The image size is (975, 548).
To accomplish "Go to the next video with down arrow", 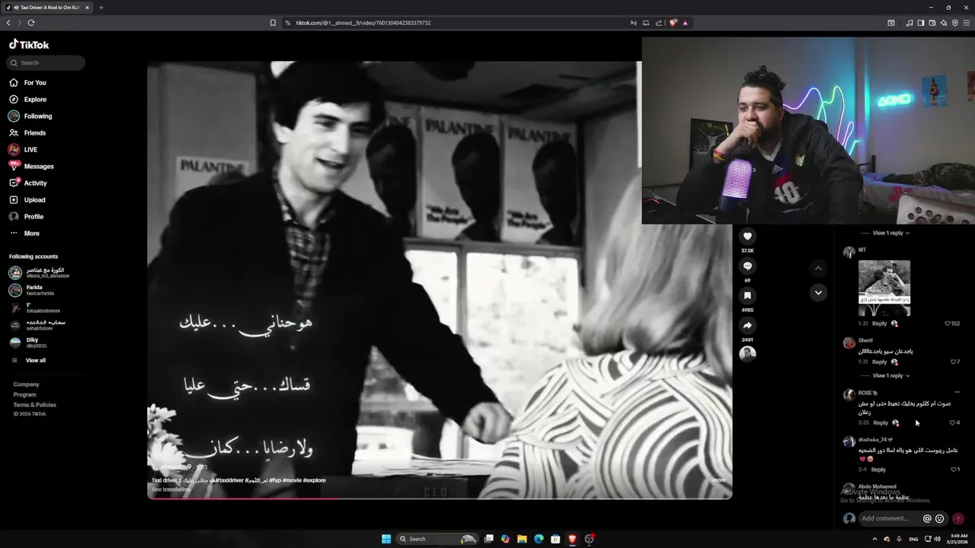I will point(818,292).
